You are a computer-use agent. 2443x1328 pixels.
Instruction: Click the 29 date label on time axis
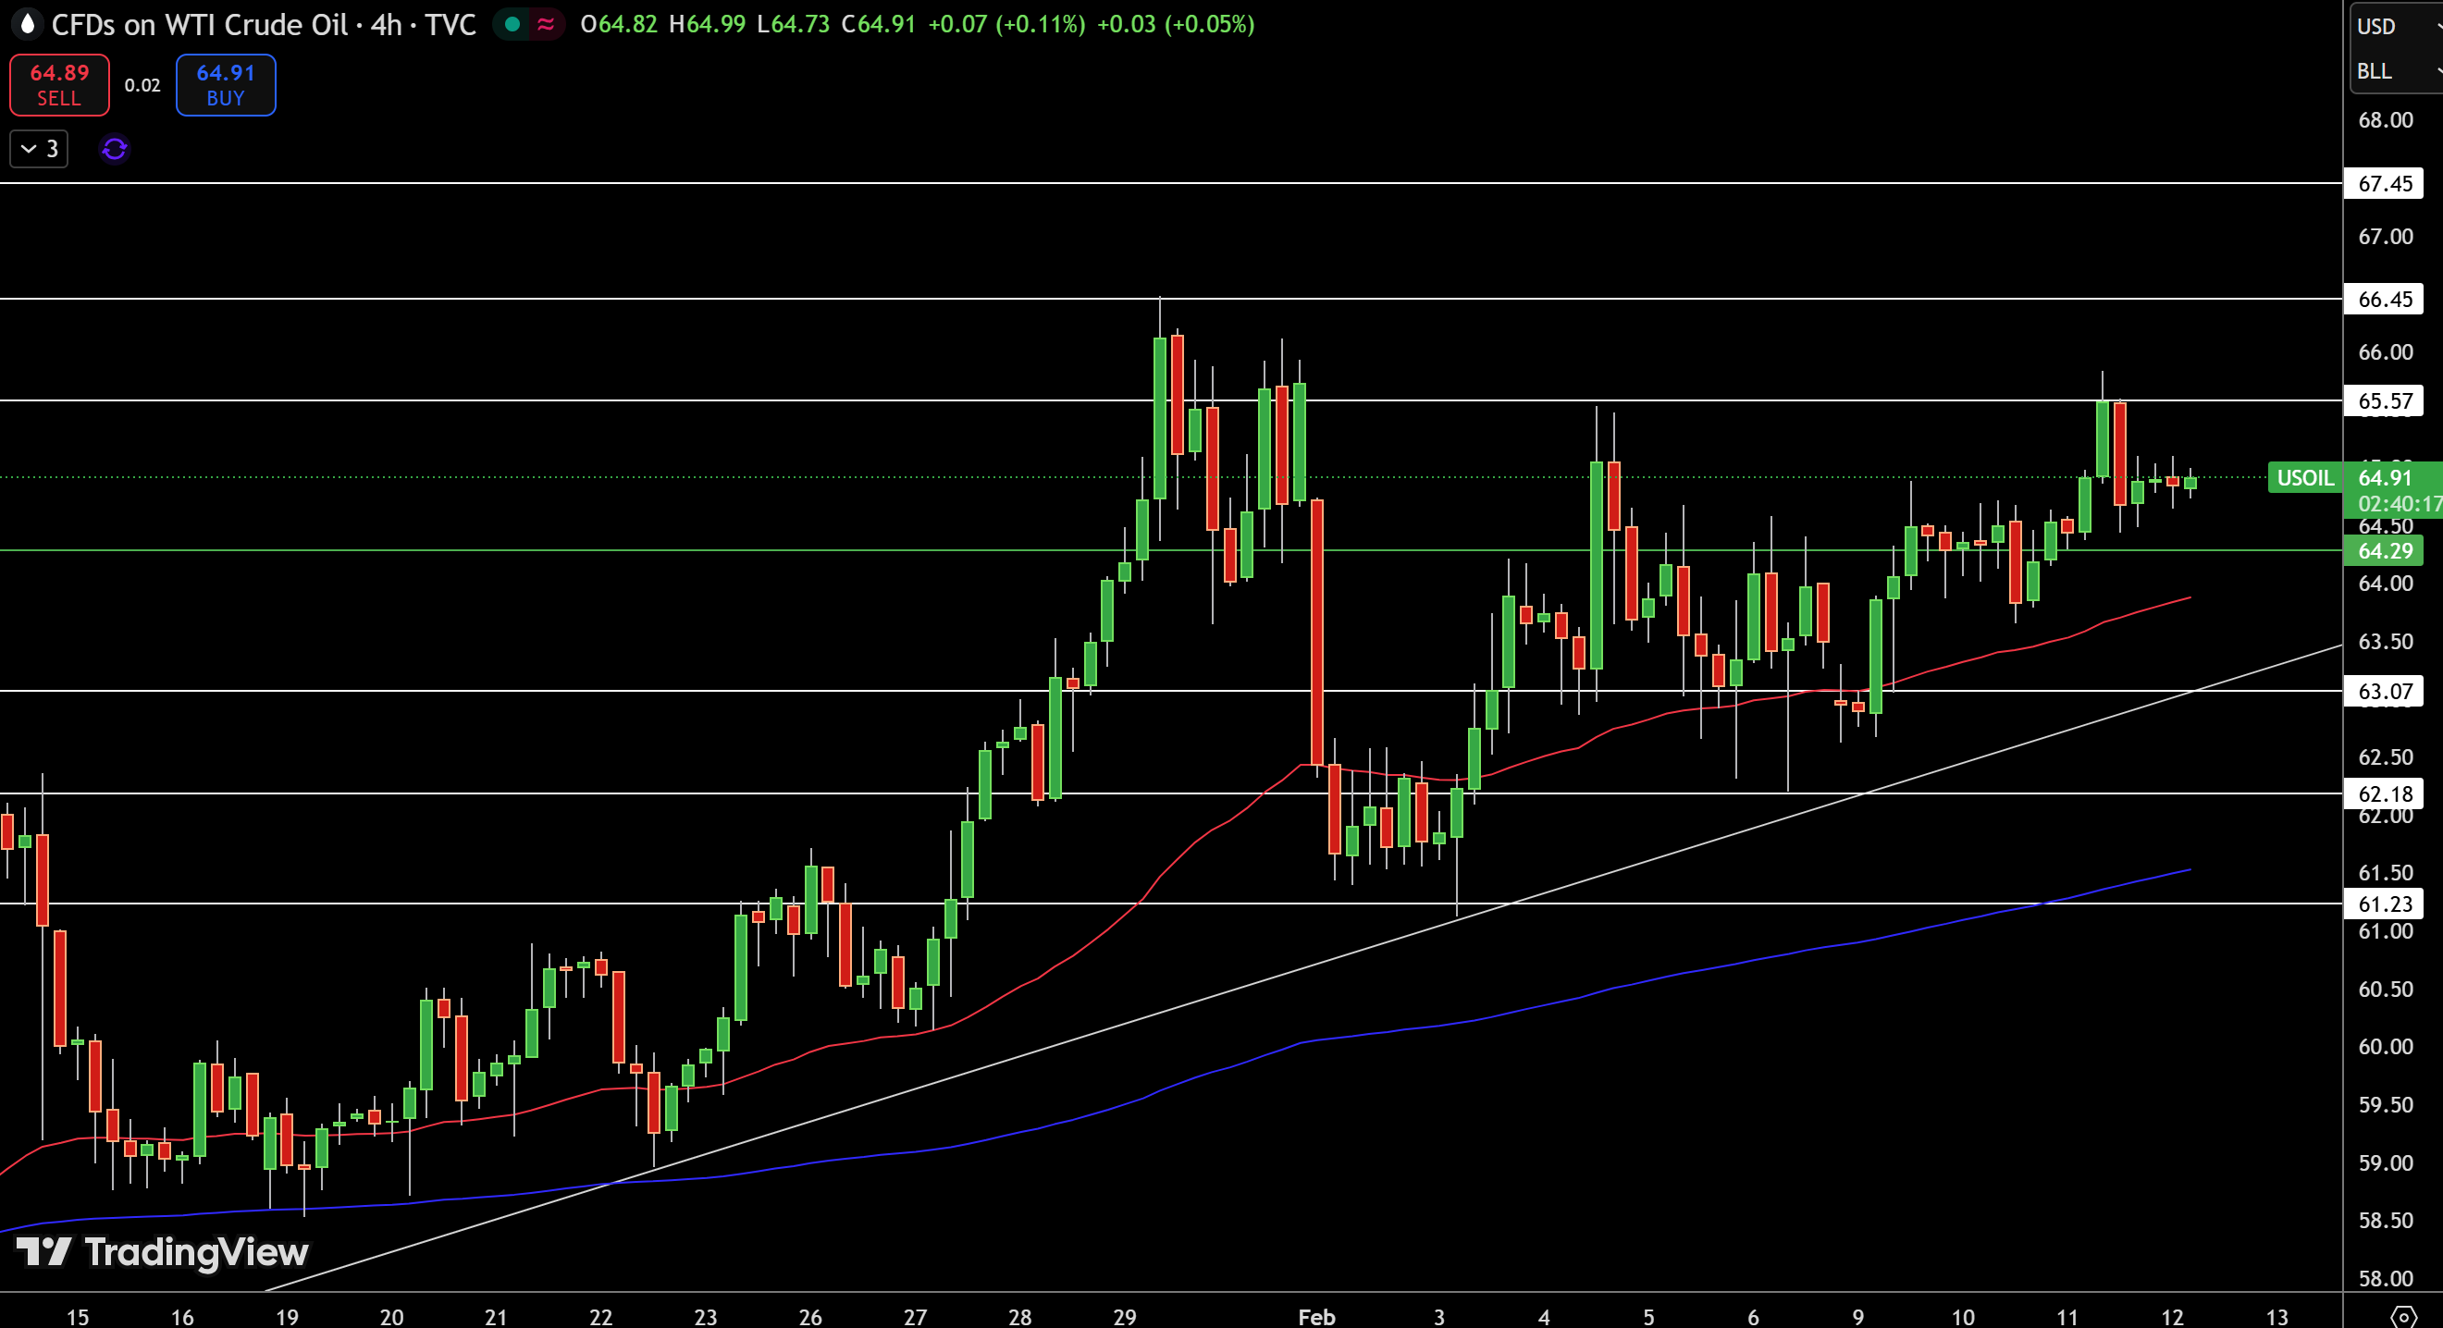pyautogui.click(x=1125, y=1316)
